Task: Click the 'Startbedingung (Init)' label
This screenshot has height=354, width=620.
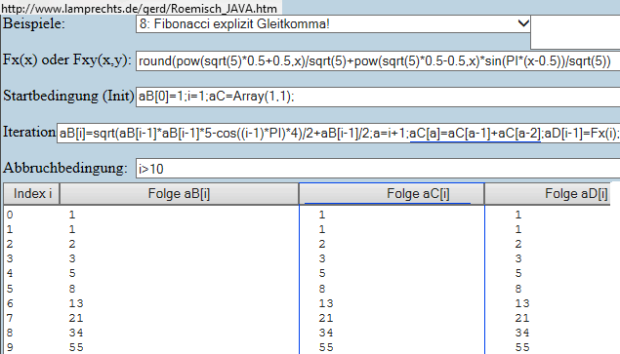Action: point(68,96)
